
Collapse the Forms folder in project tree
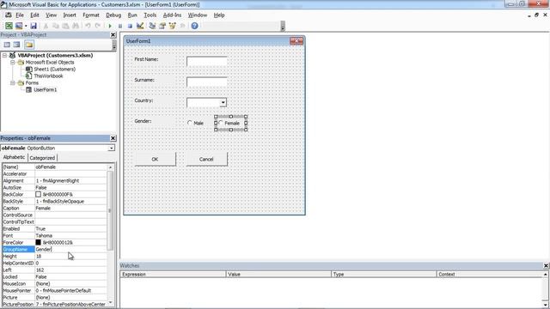click(x=12, y=83)
